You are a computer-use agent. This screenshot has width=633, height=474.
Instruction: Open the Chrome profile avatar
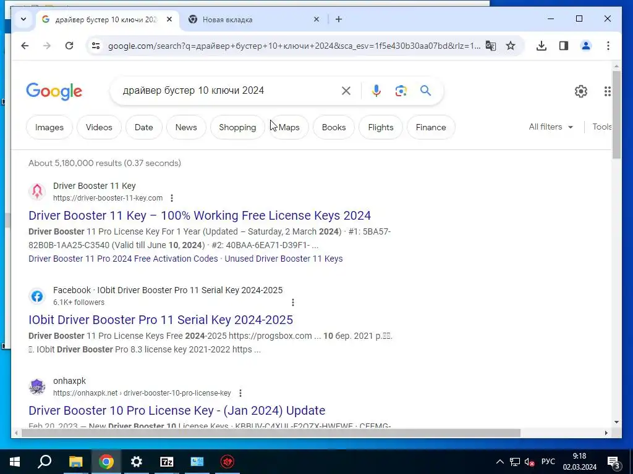pyautogui.click(x=586, y=46)
